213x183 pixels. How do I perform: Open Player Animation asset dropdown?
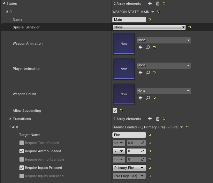[164, 65]
